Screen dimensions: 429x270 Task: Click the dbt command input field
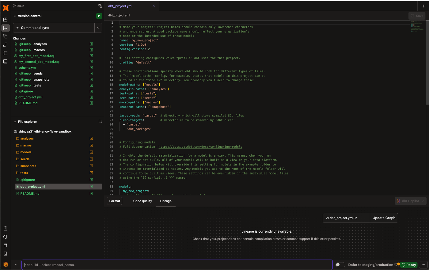(177, 265)
